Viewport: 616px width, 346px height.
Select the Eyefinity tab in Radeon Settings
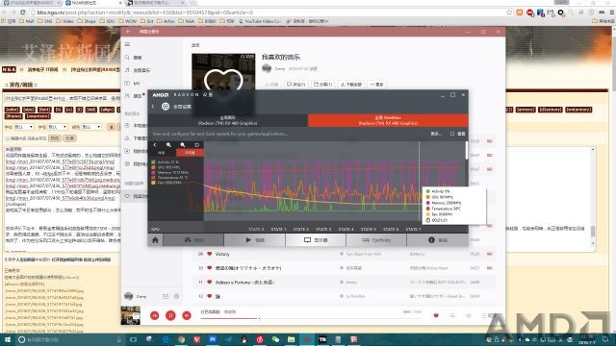376,240
